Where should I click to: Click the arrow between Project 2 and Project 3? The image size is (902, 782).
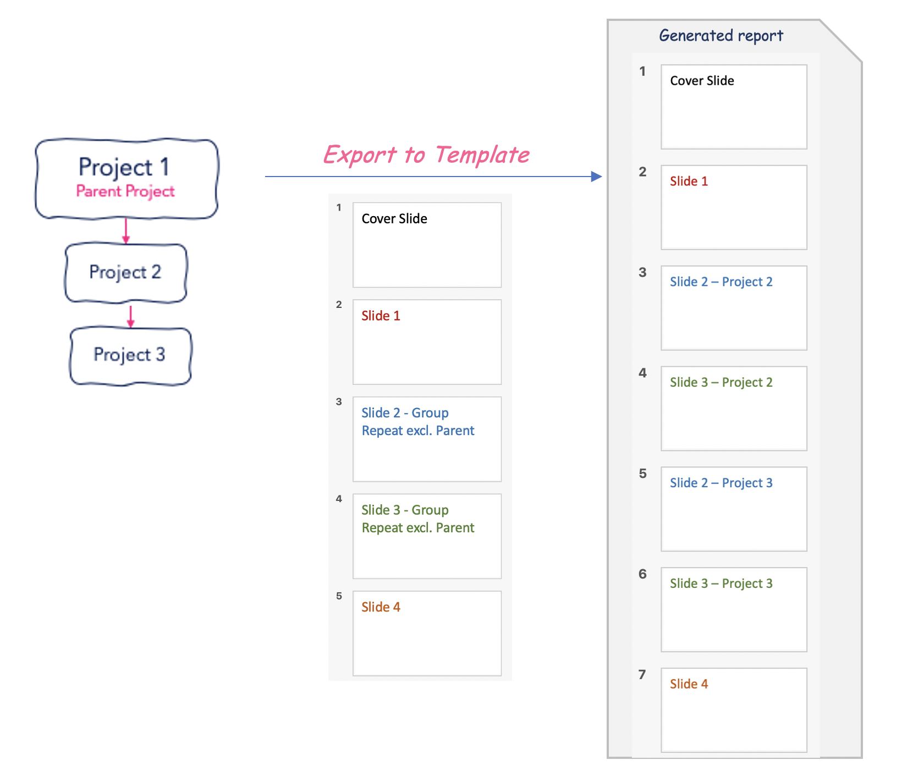(130, 316)
